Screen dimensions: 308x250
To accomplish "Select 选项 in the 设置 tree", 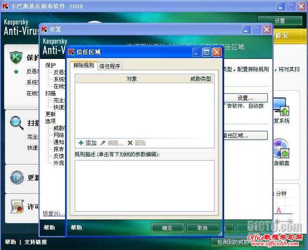I will pyautogui.click(x=51, y=121).
